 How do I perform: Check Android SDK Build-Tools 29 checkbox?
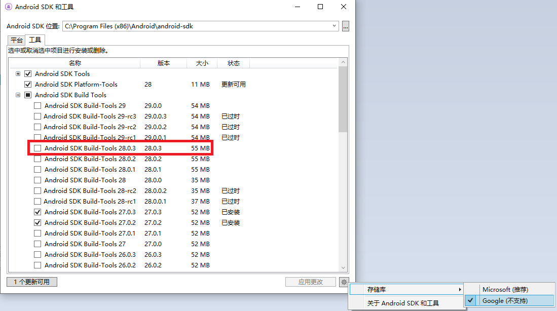(38, 106)
